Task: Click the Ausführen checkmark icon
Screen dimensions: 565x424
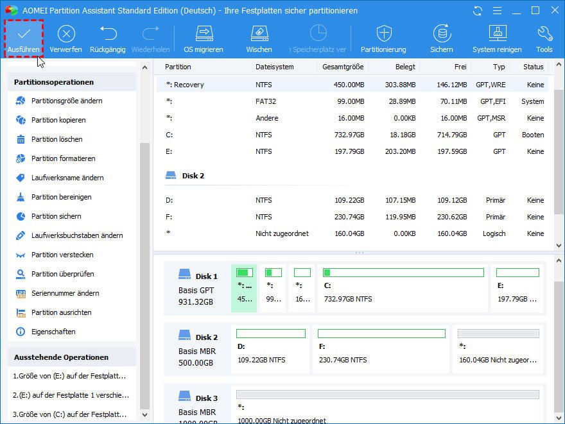Action: pos(24,33)
